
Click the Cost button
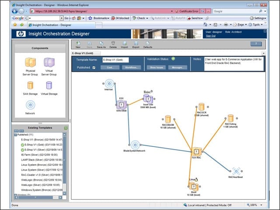(110, 67)
